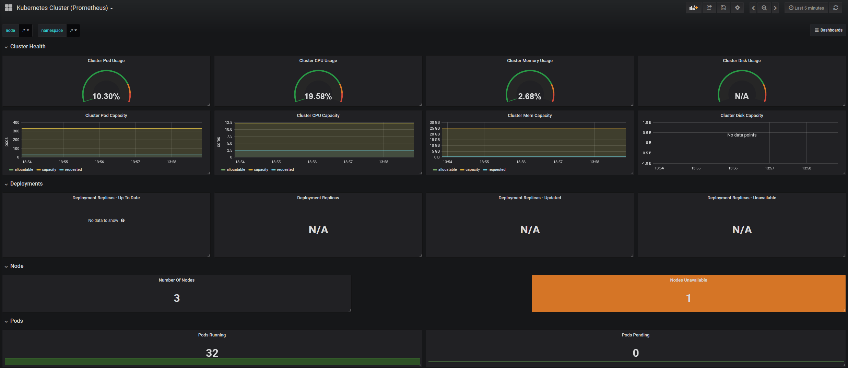Open the Kubernetes Cluster dashboard title dropdown
Screen dimensions: 848x368
(x=64, y=8)
